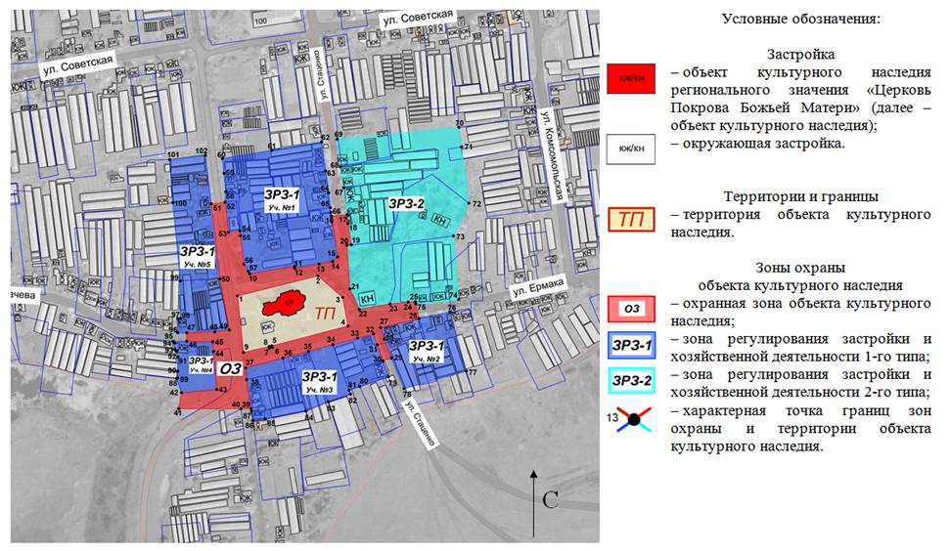Click boundary point 72 on the map
Viewport: 950px width, 551px height.
pos(470,203)
